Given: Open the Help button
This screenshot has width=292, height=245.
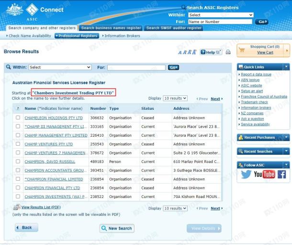Looking at the screenshot, I should pos(211,52).
